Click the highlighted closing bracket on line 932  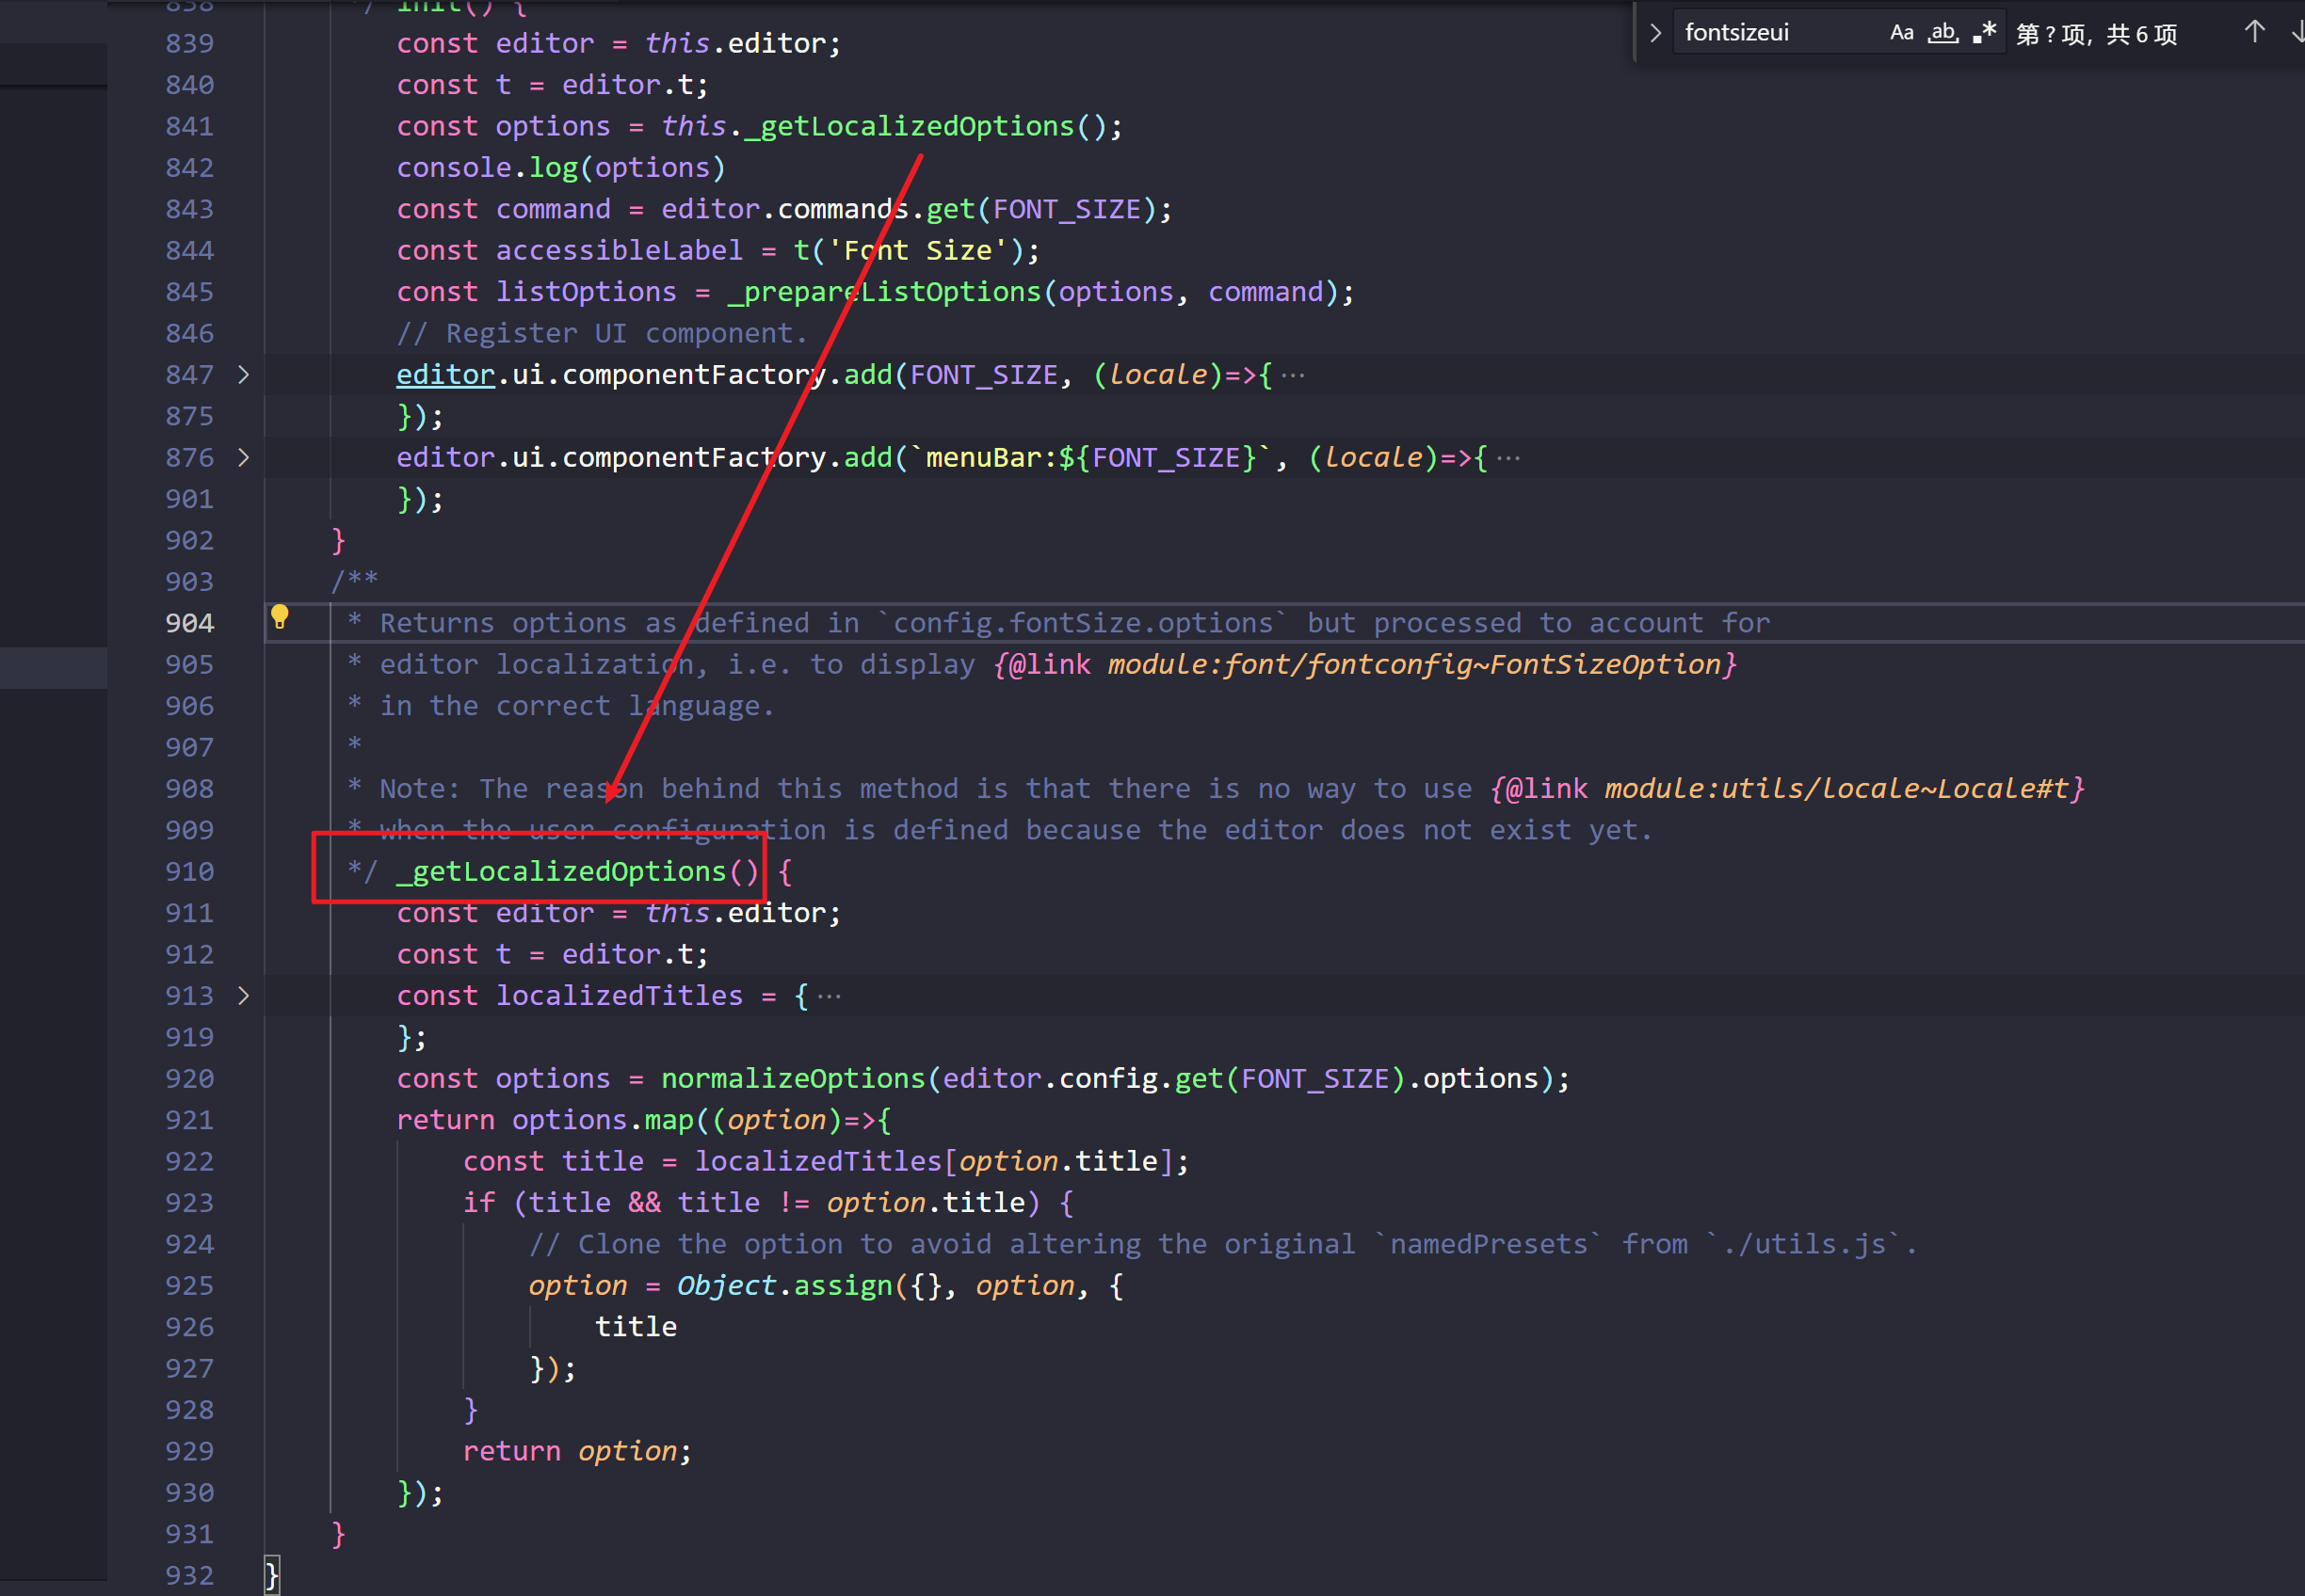coord(271,1575)
